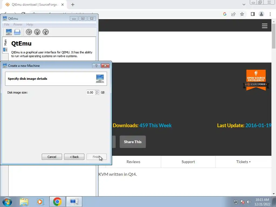Click the Finish button in wizard
This screenshot has width=276, height=207.
click(96, 157)
